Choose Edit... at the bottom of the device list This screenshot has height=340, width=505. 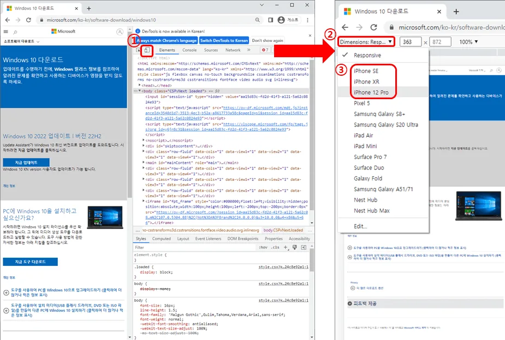[383, 226]
